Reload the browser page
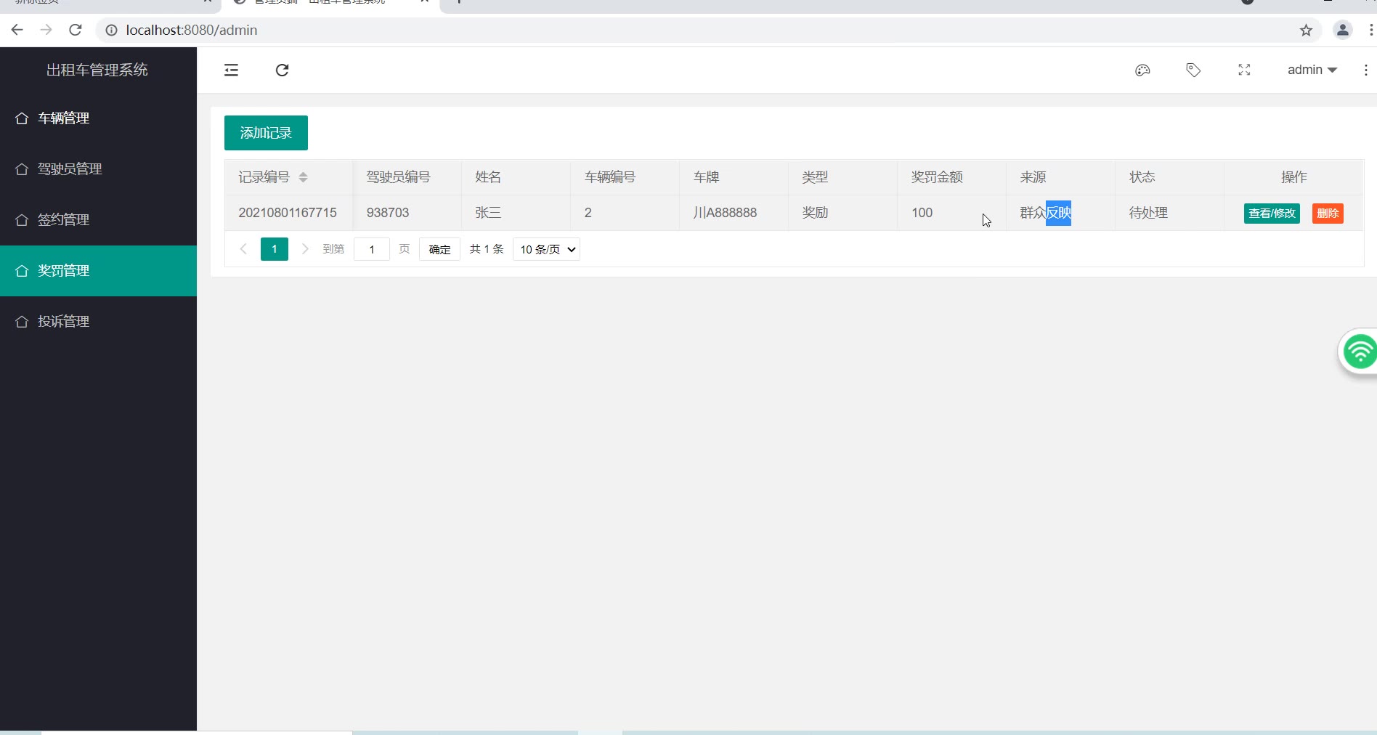Viewport: 1377px width, 735px height. pyautogui.click(x=75, y=30)
